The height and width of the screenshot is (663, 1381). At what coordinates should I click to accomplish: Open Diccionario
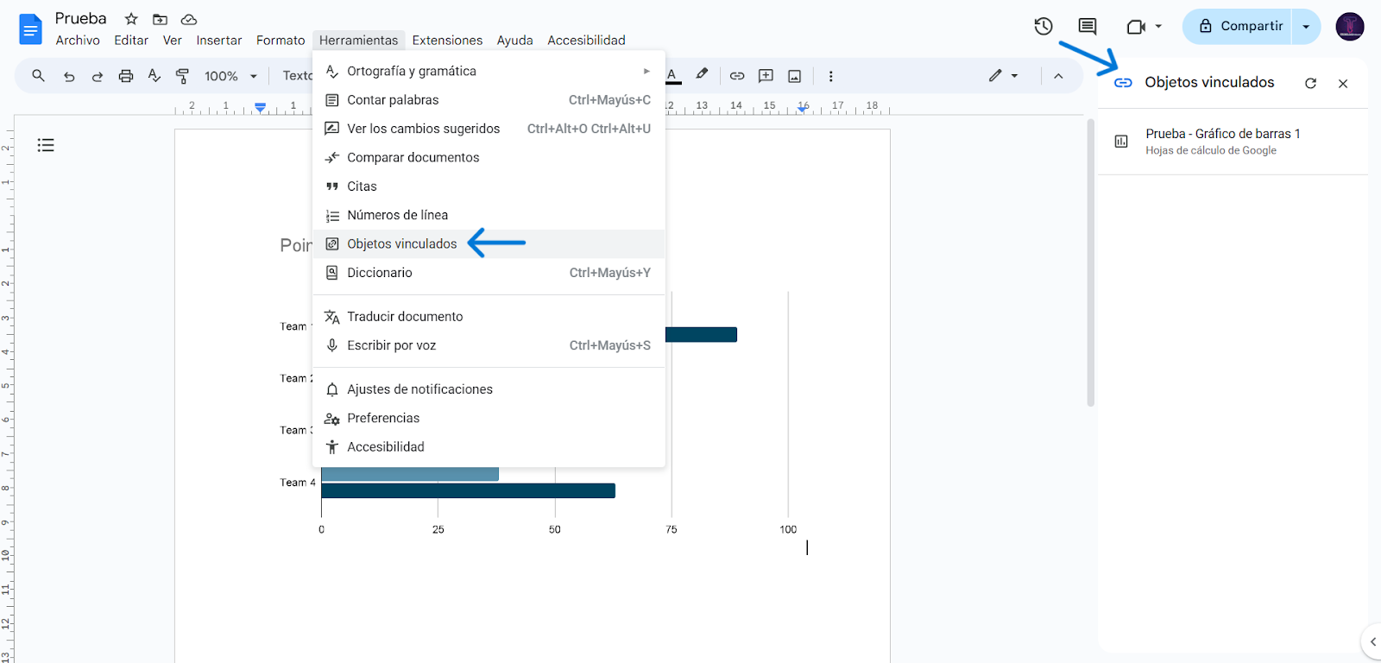489,273
